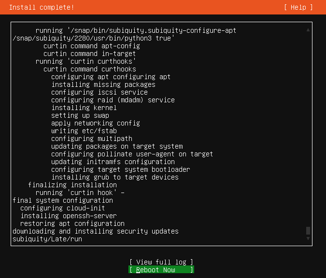Screen dimensions: 326x278
Task: Click 'installing grub to target devices' line
Action: click(x=115, y=177)
